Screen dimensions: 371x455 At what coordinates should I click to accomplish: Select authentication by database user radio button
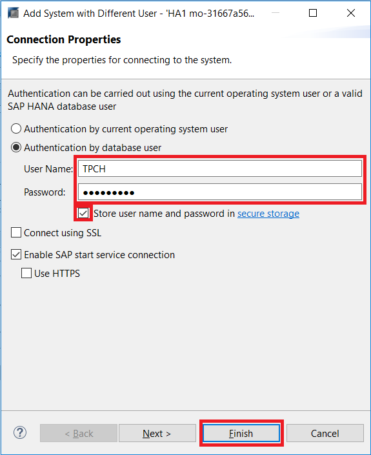[16, 147]
